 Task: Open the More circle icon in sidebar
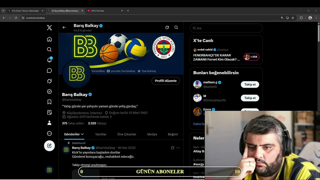[49, 133]
